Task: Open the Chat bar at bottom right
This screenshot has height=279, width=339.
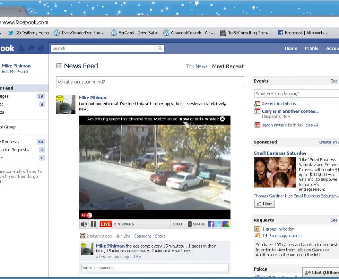Action: coord(321,272)
